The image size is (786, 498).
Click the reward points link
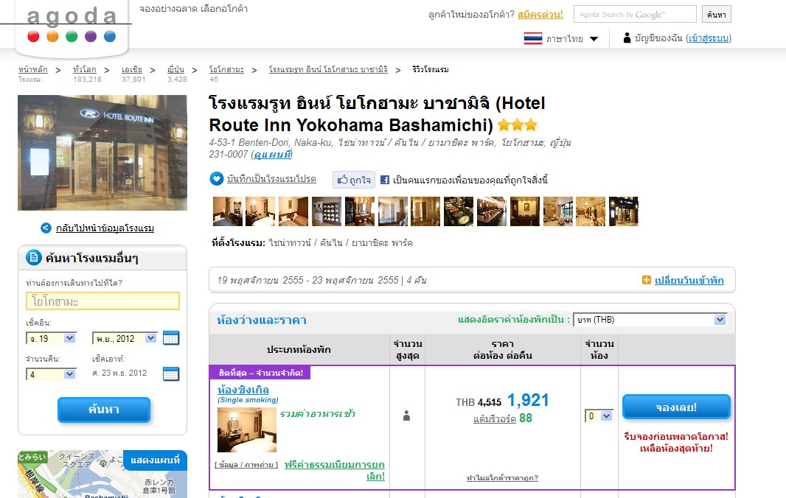click(495, 419)
